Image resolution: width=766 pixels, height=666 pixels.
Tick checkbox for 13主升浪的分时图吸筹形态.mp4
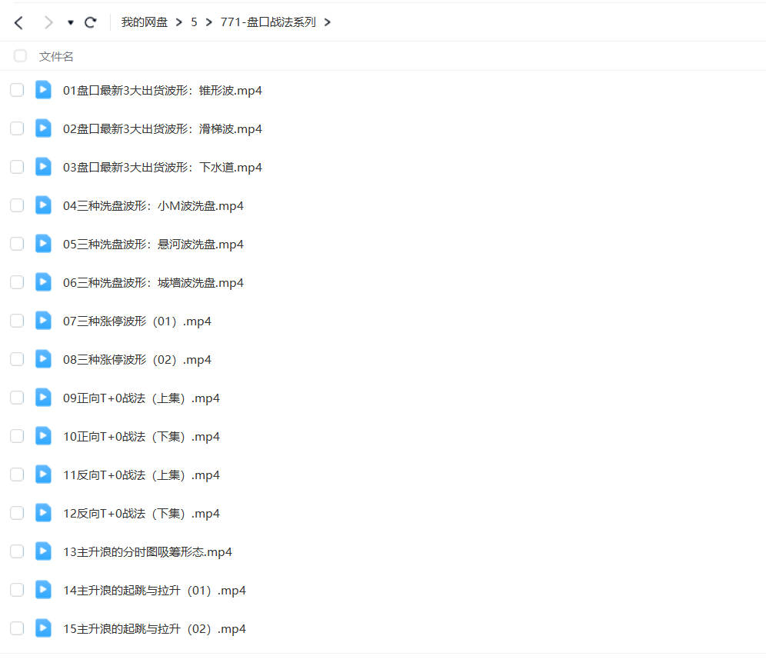pos(17,551)
